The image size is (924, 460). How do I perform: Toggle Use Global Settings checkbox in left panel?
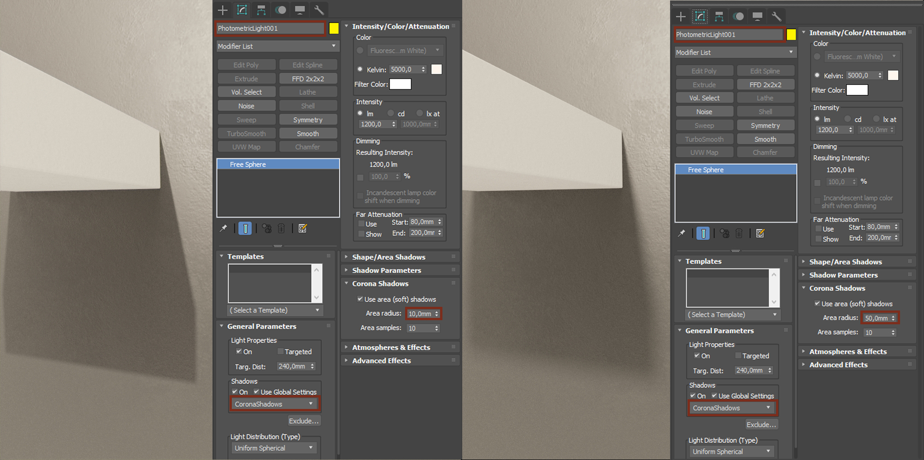(x=257, y=392)
